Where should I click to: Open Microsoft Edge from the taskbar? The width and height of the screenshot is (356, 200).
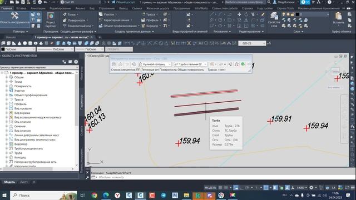[106, 195]
